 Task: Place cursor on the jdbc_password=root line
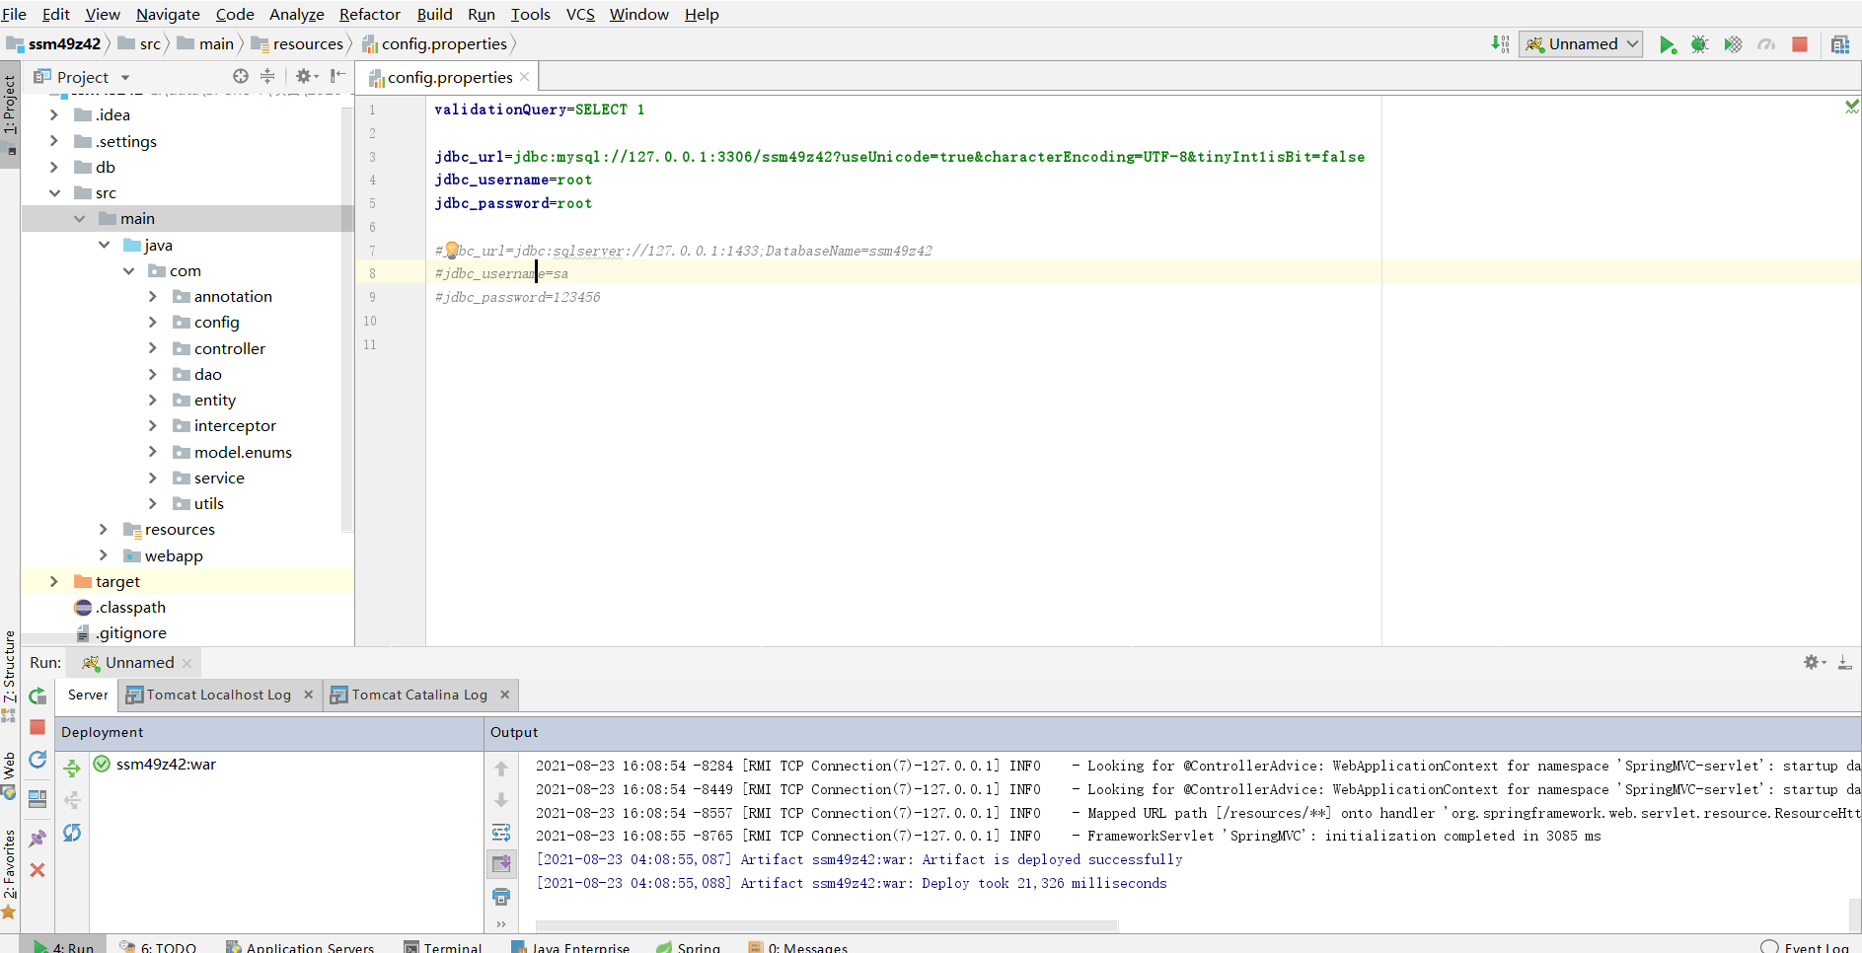513,203
